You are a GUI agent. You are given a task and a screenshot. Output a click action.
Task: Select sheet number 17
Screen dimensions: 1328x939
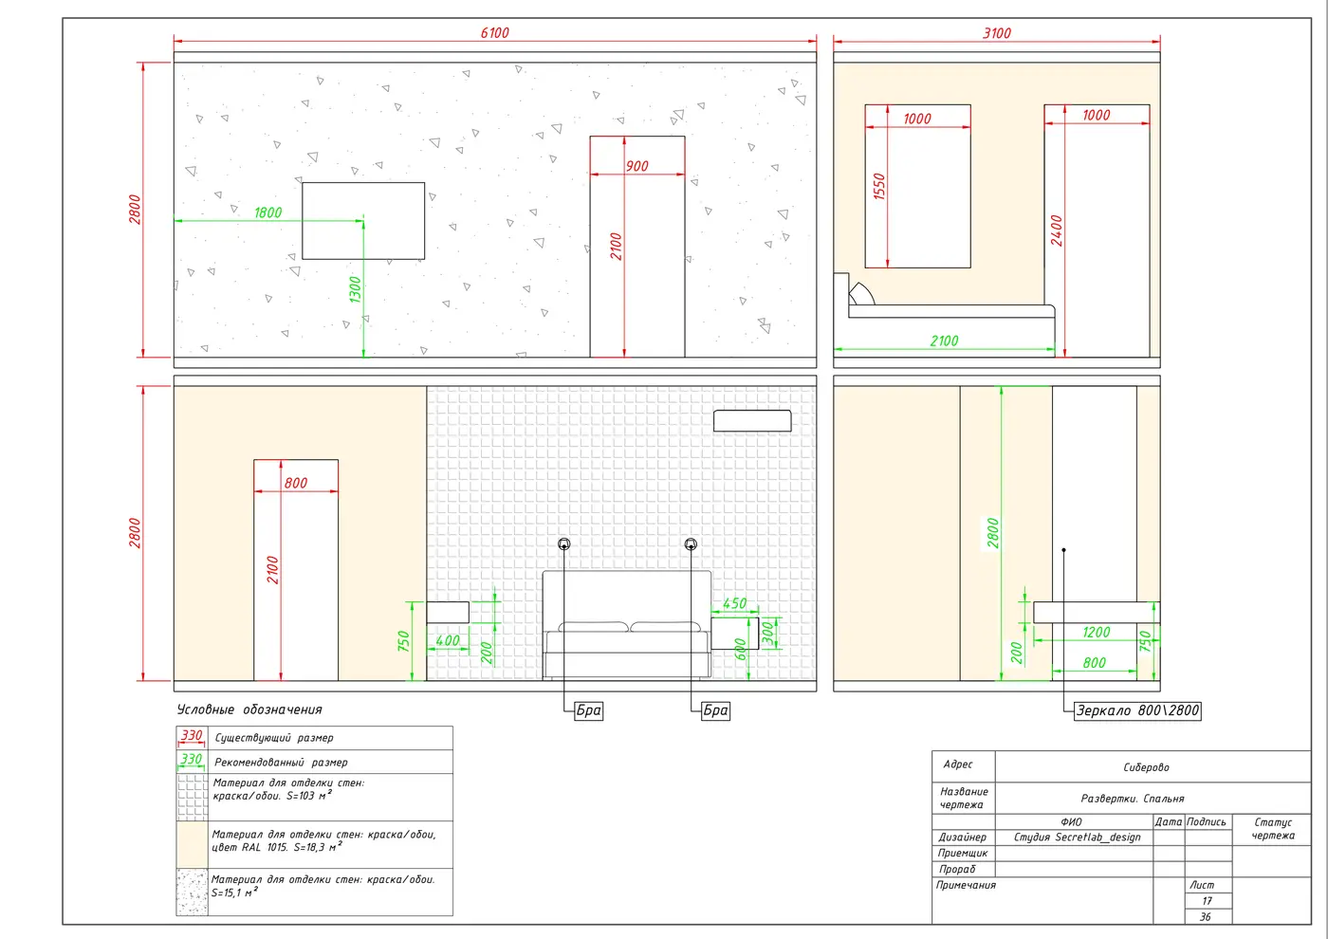click(x=1207, y=901)
